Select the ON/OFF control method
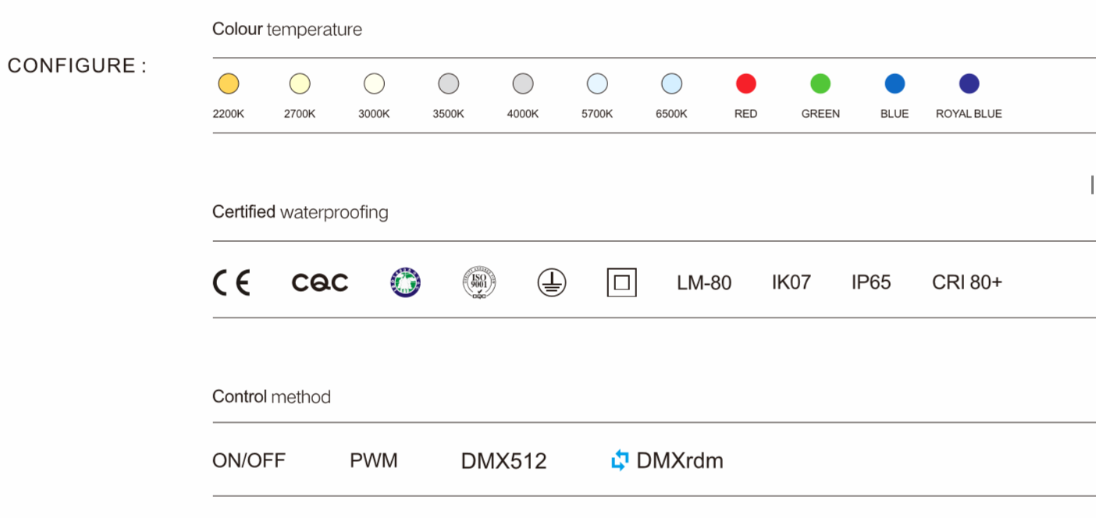The image size is (1096, 518). pos(249,461)
